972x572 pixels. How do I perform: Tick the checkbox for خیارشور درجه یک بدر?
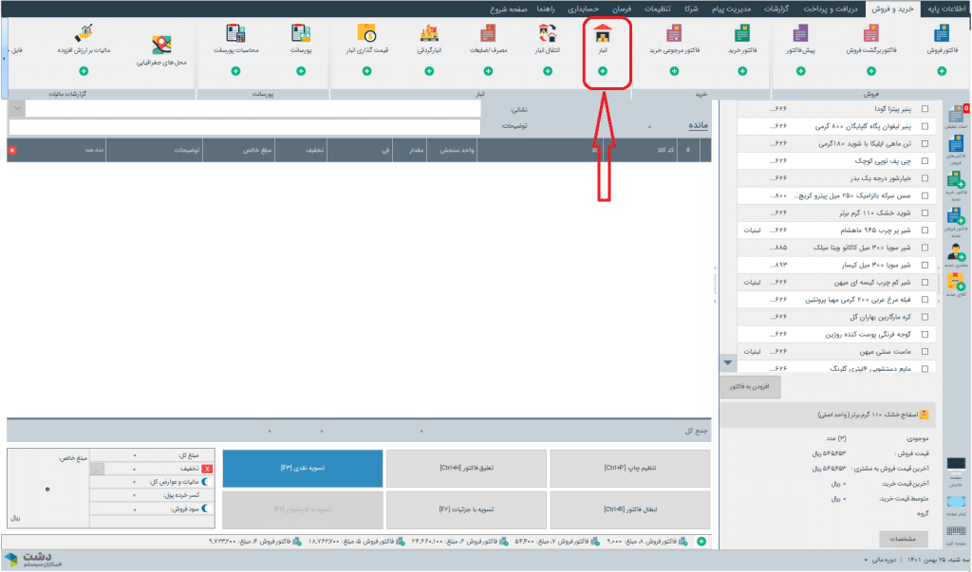925,178
